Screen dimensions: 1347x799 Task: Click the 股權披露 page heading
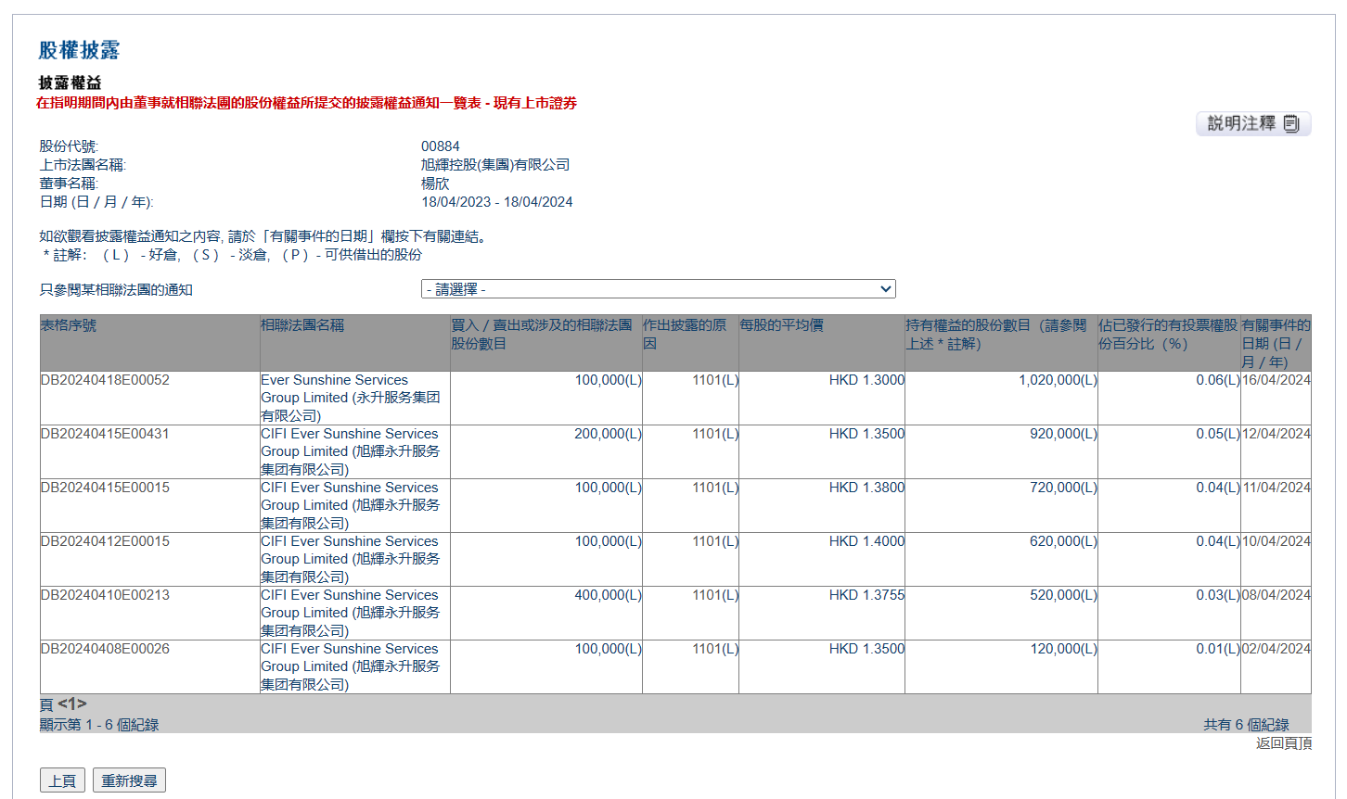(79, 50)
